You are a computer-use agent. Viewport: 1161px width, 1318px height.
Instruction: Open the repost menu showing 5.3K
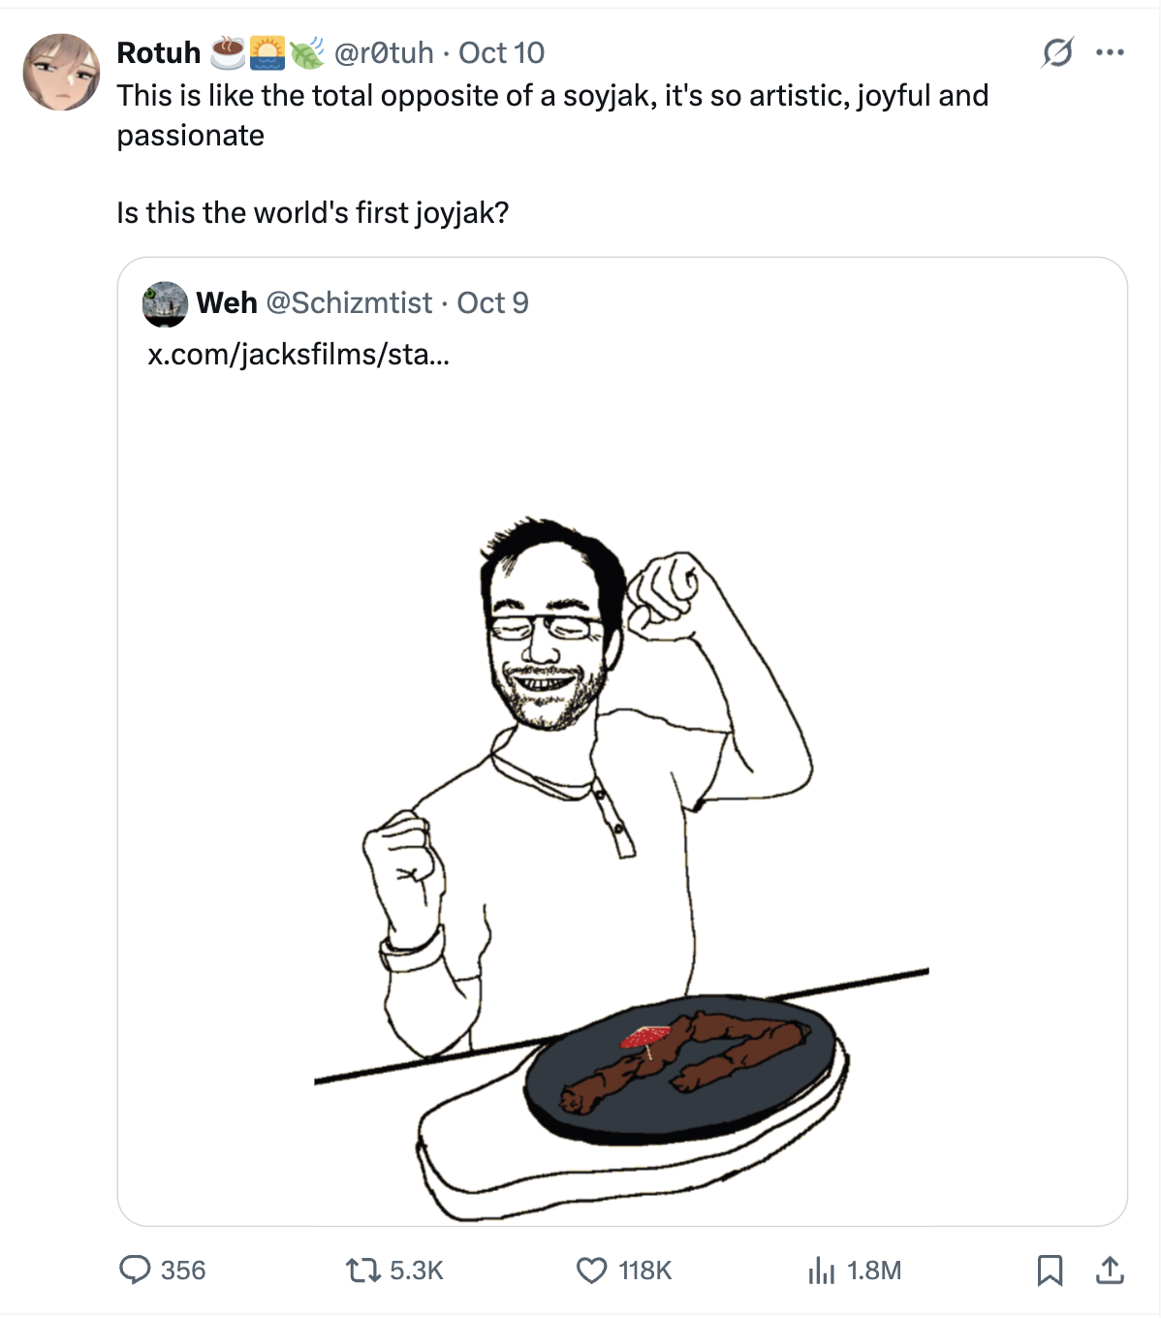362,1270
